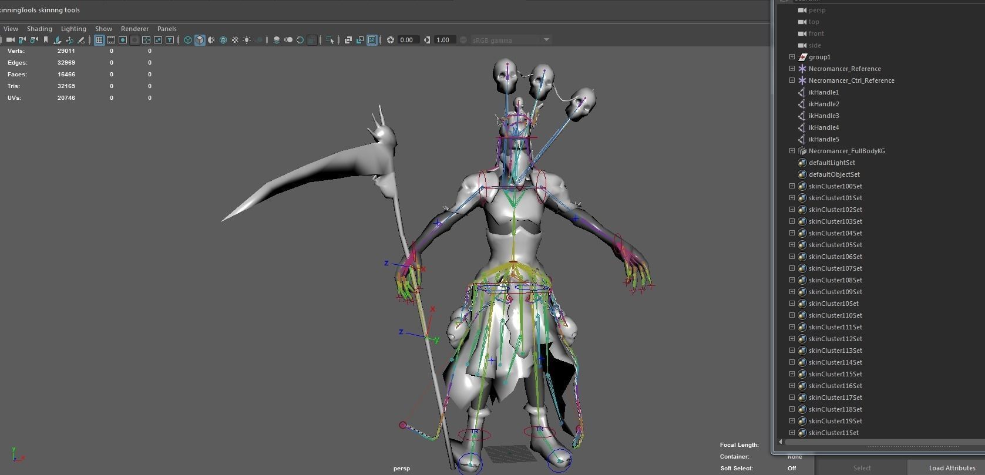Expand the skinCluster100Set node
This screenshot has width=985, height=475.
pos(792,186)
